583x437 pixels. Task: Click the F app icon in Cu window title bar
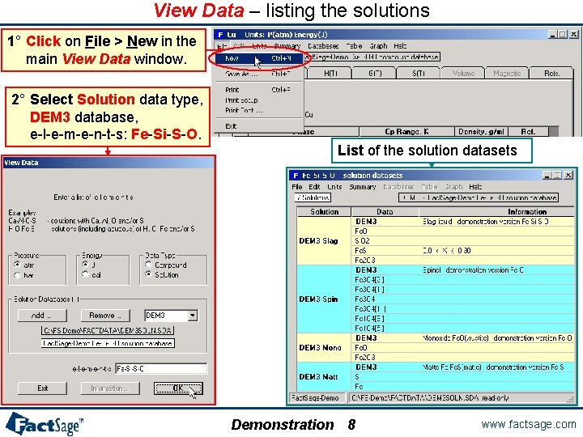(220, 35)
